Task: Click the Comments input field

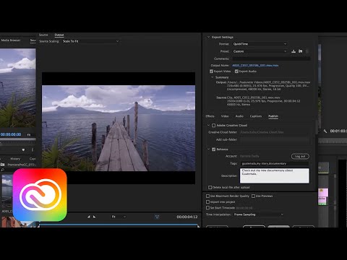Action: tap(271, 58)
